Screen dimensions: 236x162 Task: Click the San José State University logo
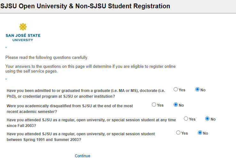coord(23,32)
